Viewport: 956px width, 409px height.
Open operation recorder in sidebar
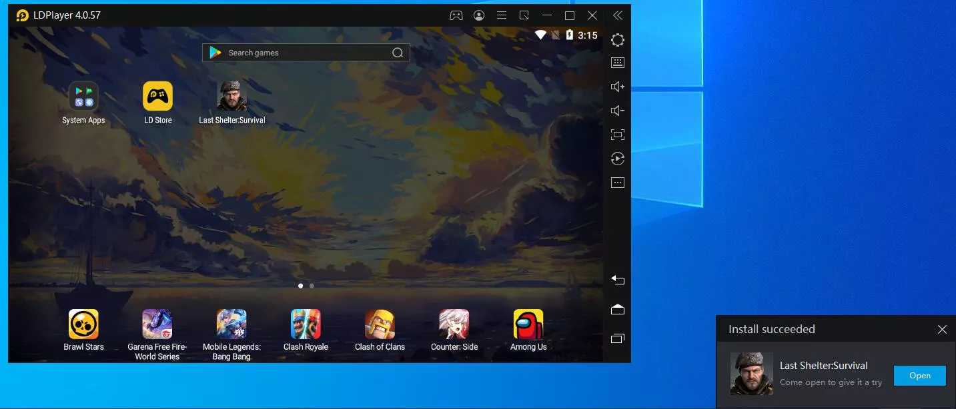618,159
